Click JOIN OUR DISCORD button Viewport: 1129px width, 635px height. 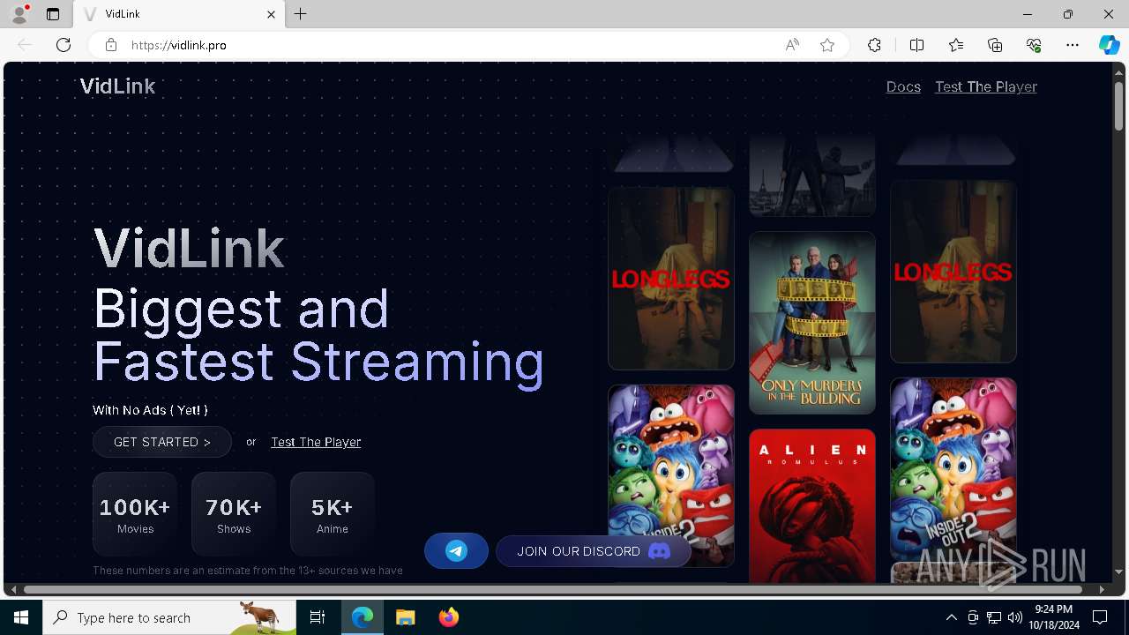593,551
